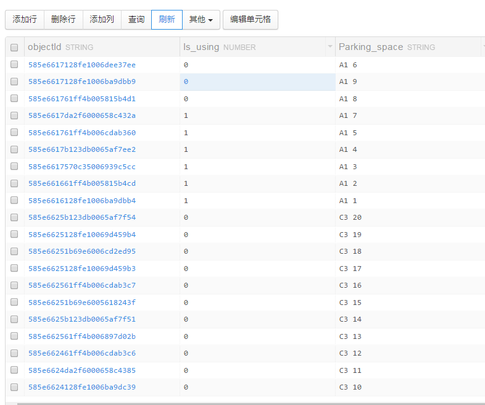This screenshot has width=485, height=405.
Task: Open object 585e6625128fe10069d459b4
Action: 82,235
